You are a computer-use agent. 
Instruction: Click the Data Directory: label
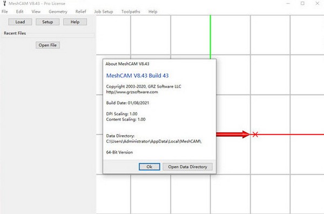pyautogui.click(x=120, y=136)
